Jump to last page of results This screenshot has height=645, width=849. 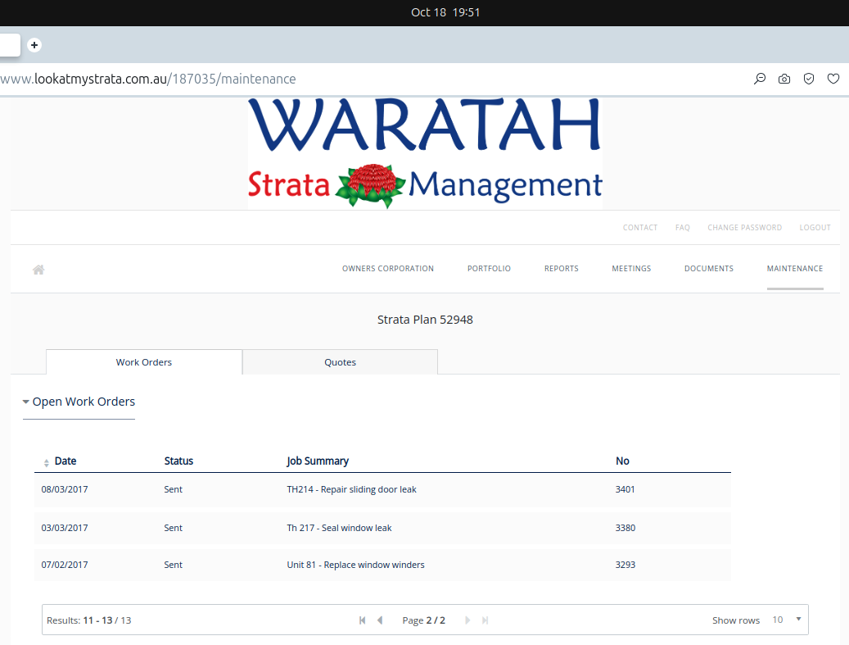tap(485, 620)
